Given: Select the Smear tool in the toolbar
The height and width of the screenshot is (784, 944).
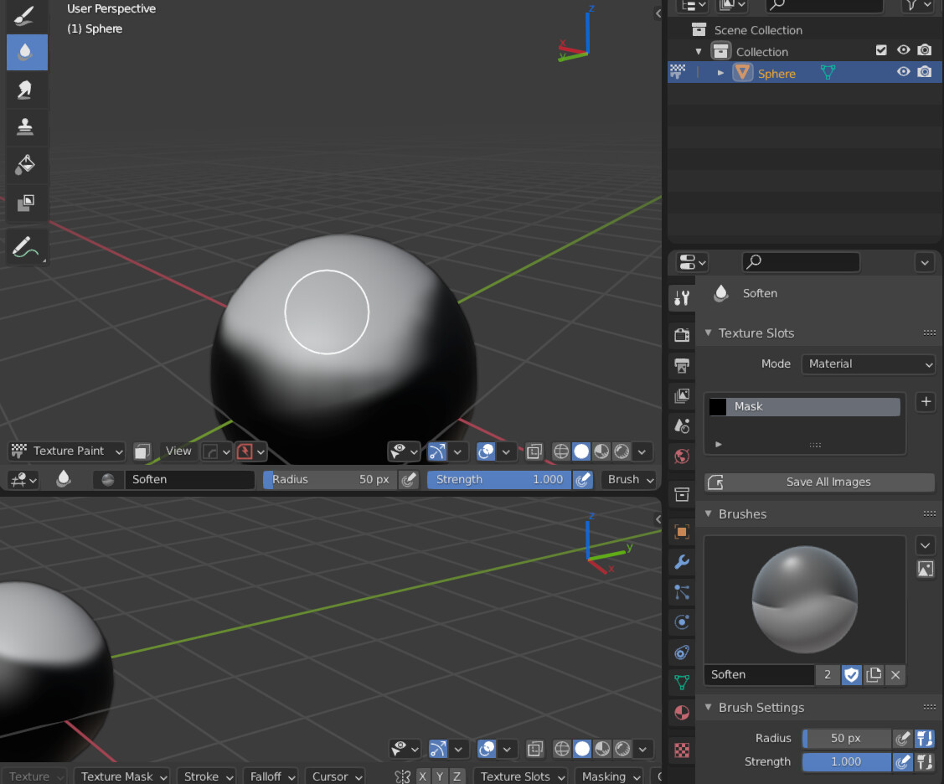Looking at the screenshot, I should coord(26,90).
